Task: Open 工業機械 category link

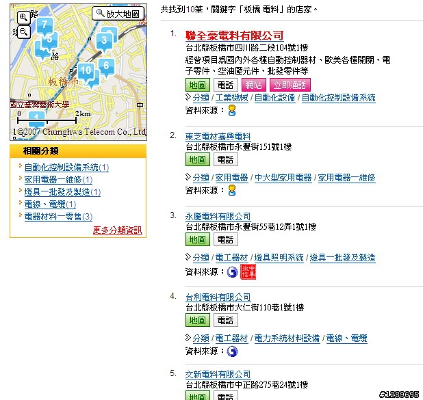Action: (231, 98)
